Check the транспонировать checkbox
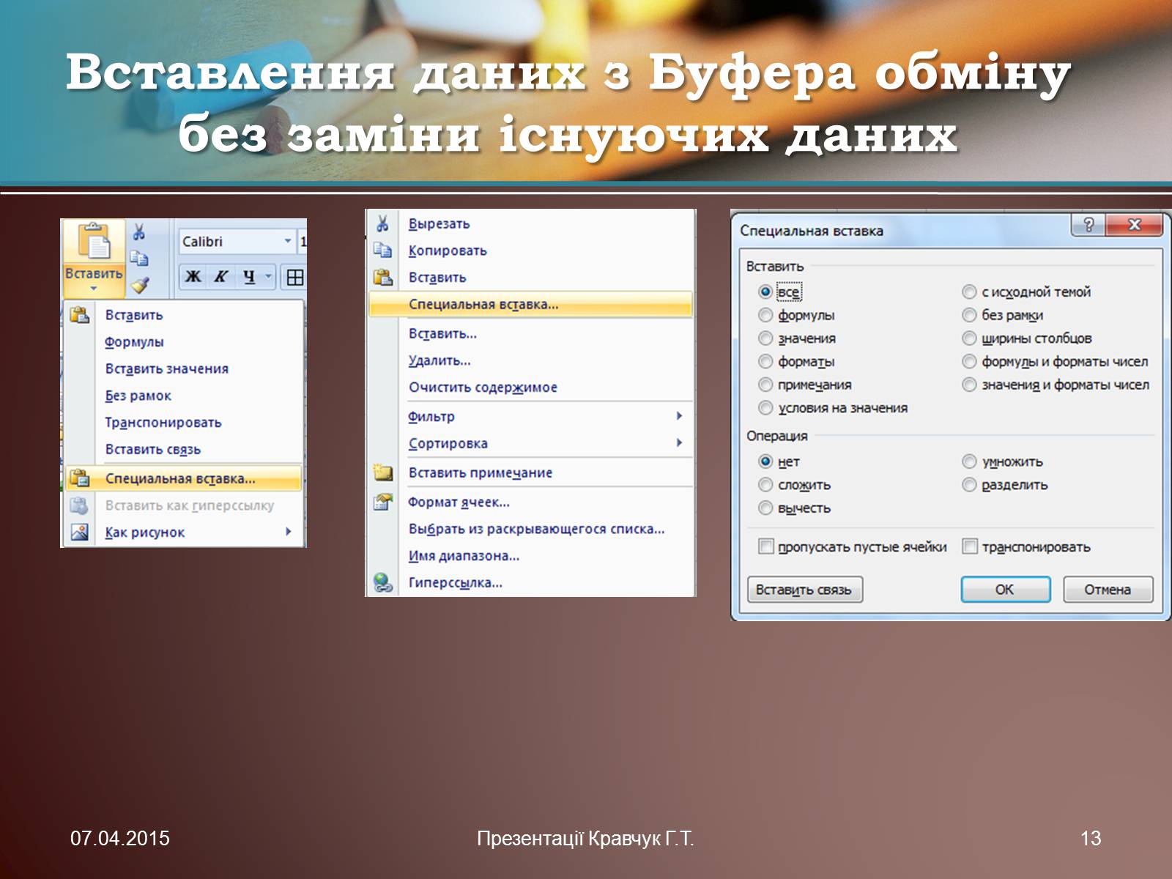 coord(969,546)
